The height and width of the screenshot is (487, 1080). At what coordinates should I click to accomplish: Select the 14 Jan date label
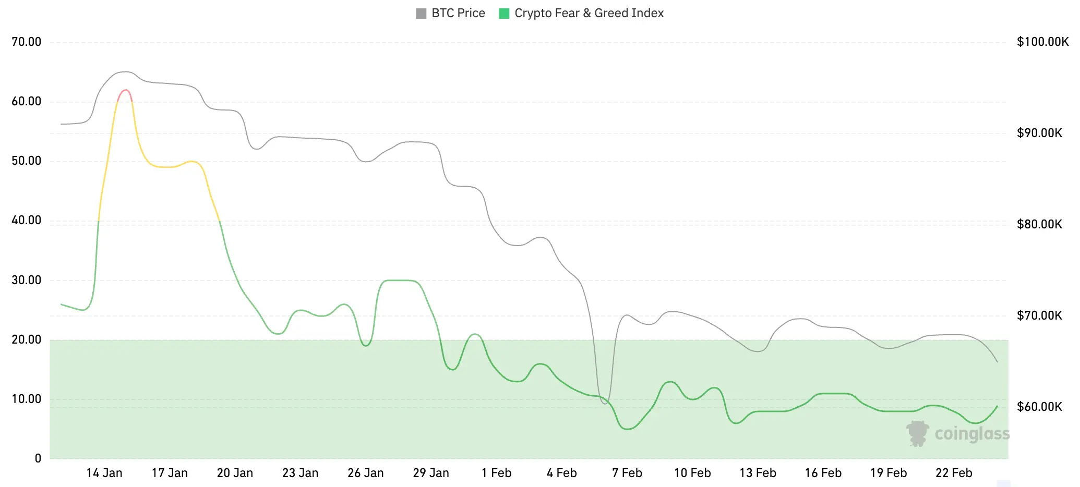point(104,473)
